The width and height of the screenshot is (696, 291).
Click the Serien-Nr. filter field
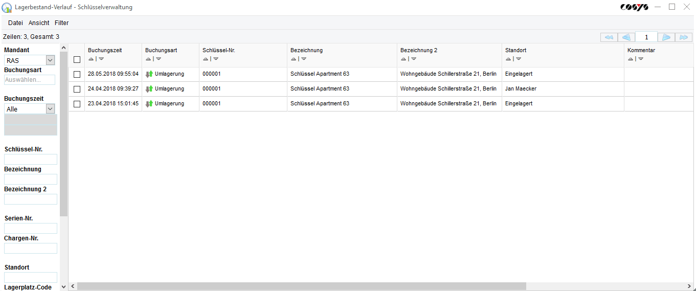pyautogui.click(x=31, y=229)
